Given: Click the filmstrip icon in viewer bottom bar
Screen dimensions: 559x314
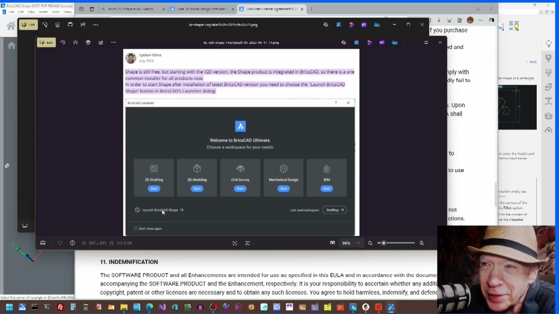Looking at the screenshot, I should tap(43, 243).
